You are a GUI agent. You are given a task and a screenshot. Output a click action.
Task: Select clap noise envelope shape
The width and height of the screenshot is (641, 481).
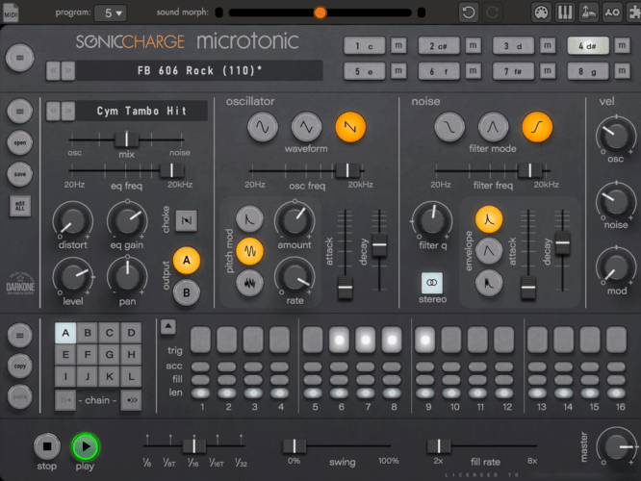489,283
